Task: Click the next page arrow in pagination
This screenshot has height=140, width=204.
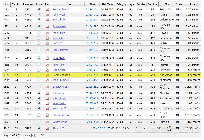Action: coord(47,136)
